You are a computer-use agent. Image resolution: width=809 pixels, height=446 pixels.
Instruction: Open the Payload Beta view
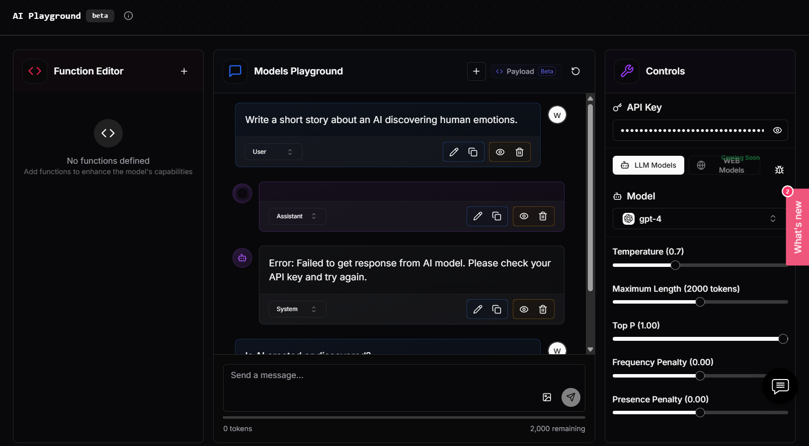click(x=526, y=71)
